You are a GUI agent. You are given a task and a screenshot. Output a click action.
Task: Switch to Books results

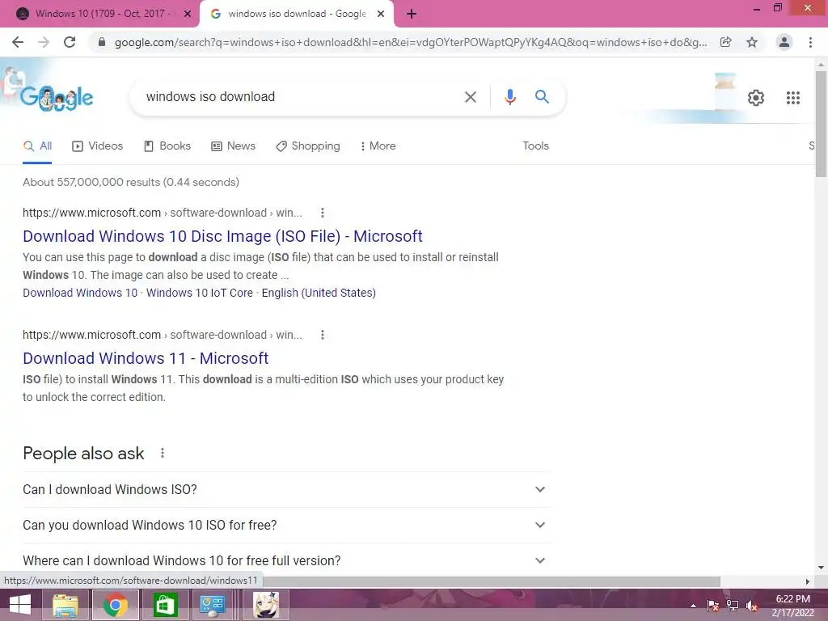167,146
